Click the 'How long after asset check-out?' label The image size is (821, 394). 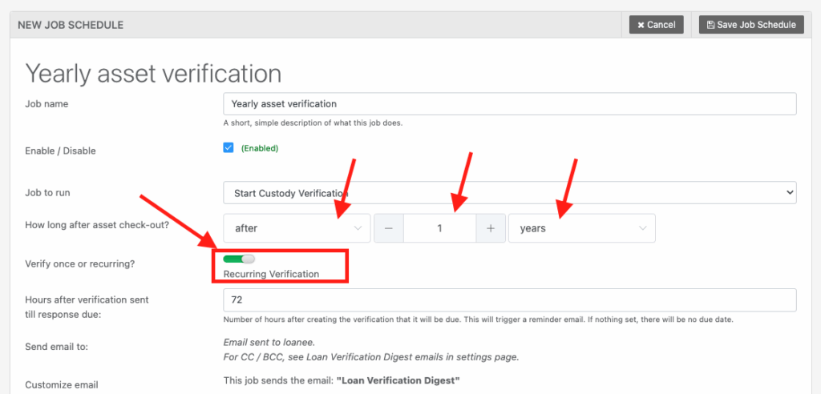[x=97, y=225]
